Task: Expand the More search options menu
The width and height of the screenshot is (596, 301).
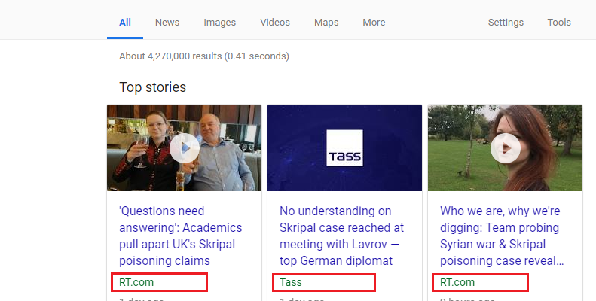Action: click(374, 23)
